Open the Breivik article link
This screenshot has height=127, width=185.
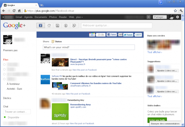(x=98, y=61)
